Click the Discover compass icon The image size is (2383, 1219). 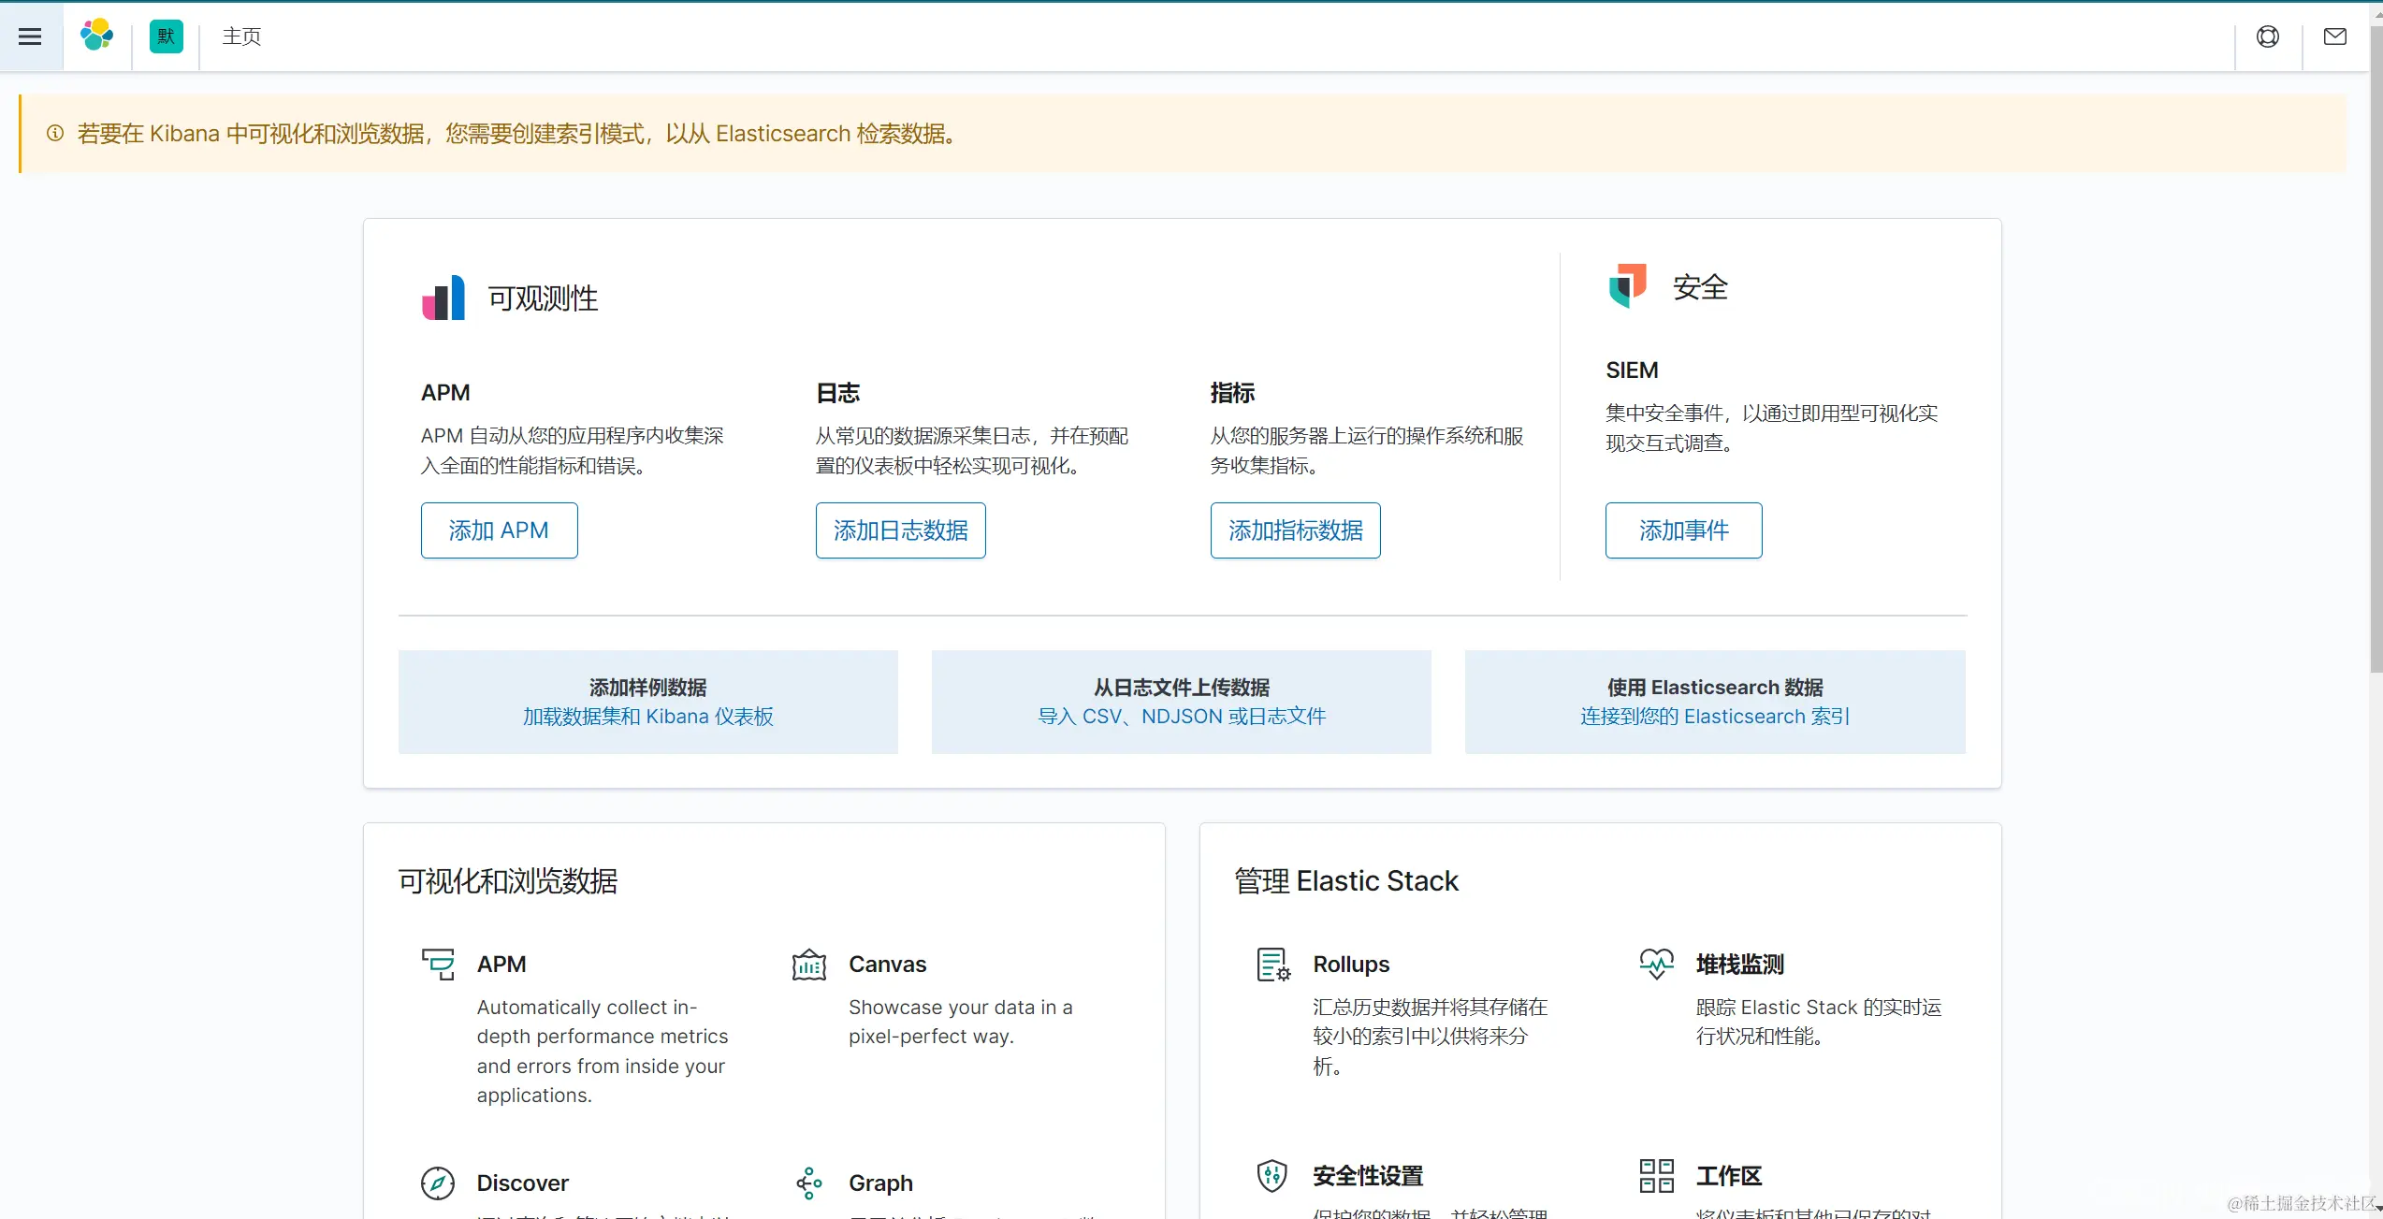[x=438, y=1183]
